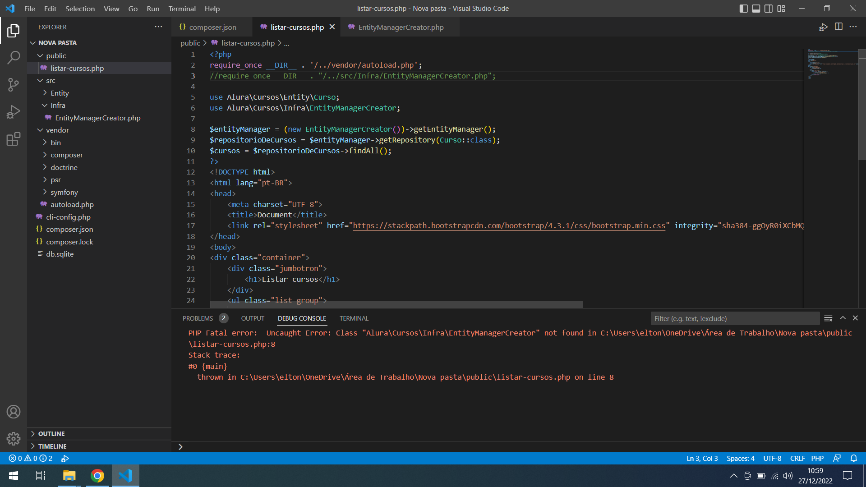The image size is (866, 487).
Task: Toggle the DEBUG CONSOLE filter input
Action: click(x=829, y=318)
